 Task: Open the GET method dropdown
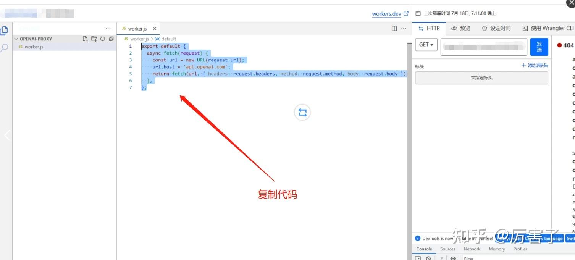point(426,45)
